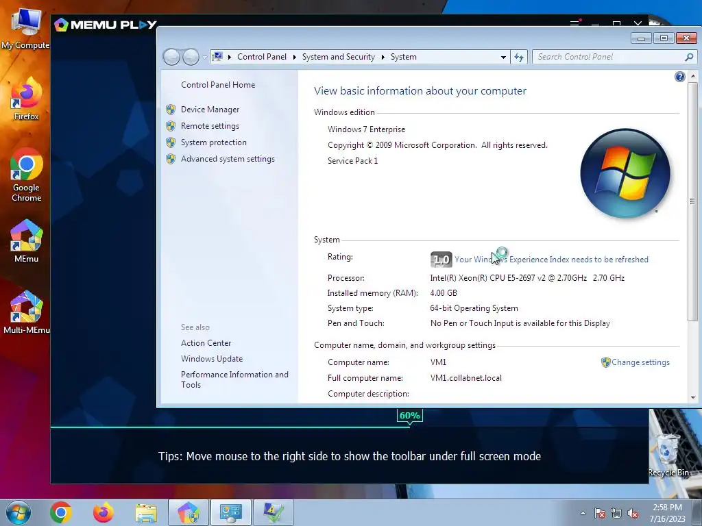
Task: Go to System and Security breadcrumb
Action: click(x=339, y=57)
